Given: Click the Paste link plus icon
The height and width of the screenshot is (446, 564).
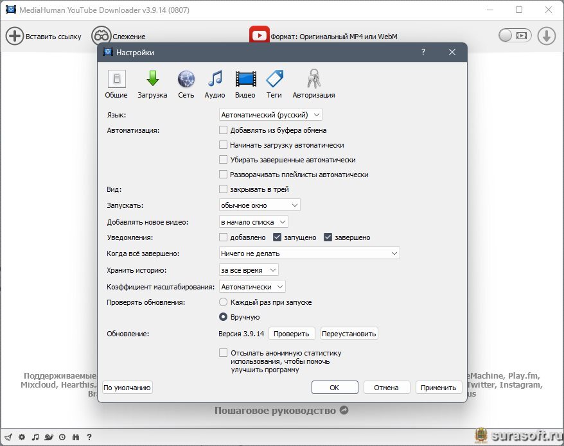Looking at the screenshot, I should pyautogui.click(x=14, y=36).
